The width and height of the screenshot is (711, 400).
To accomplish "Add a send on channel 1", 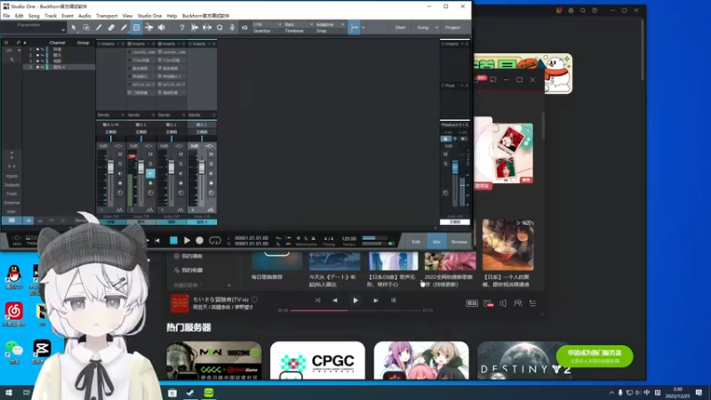I will [123, 115].
